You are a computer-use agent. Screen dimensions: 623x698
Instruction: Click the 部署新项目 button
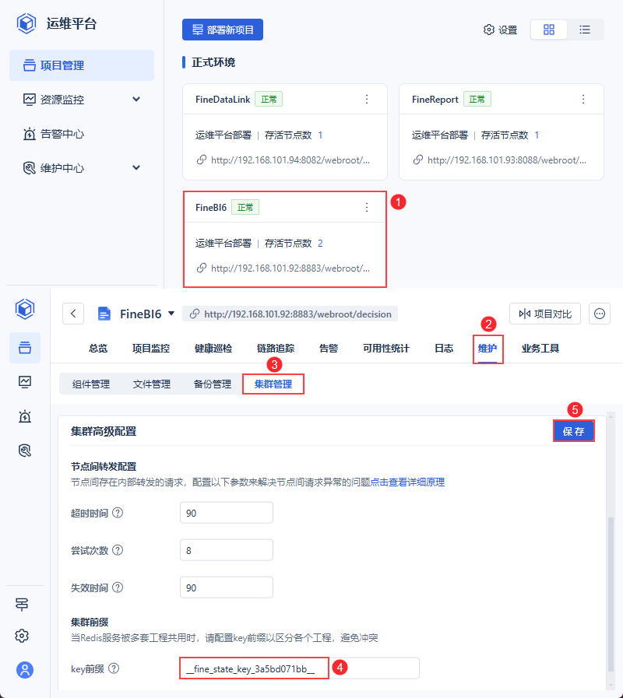pyautogui.click(x=223, y=30)
